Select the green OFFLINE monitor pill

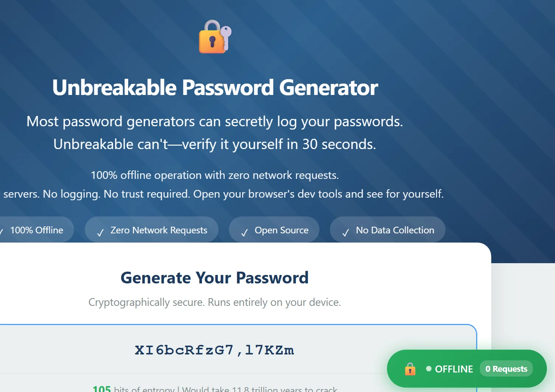(466, 368)
